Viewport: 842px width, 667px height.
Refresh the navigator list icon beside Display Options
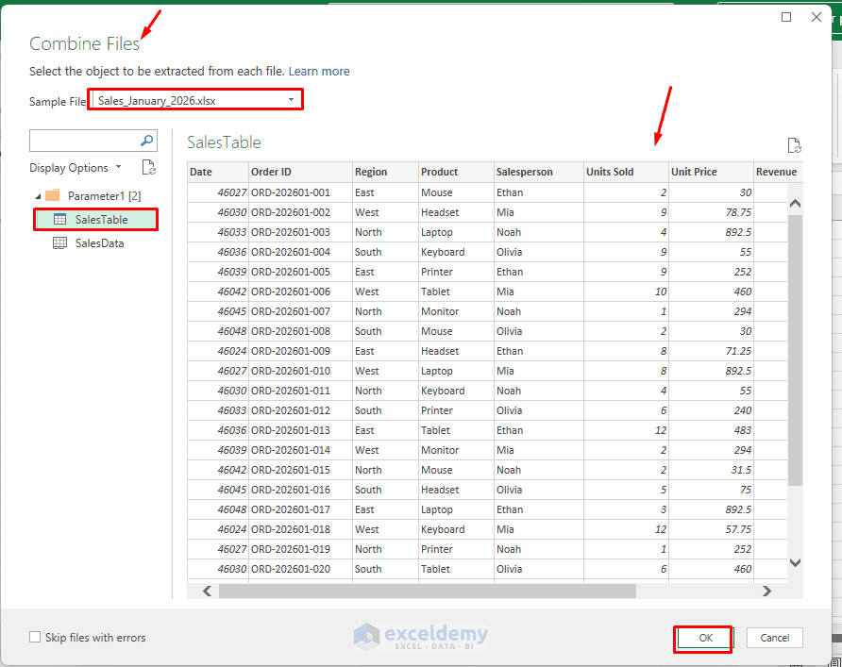[149, 167]
